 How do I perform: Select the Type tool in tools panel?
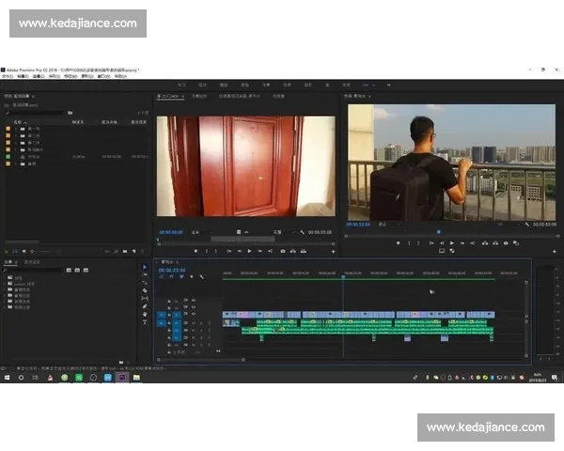145,322
